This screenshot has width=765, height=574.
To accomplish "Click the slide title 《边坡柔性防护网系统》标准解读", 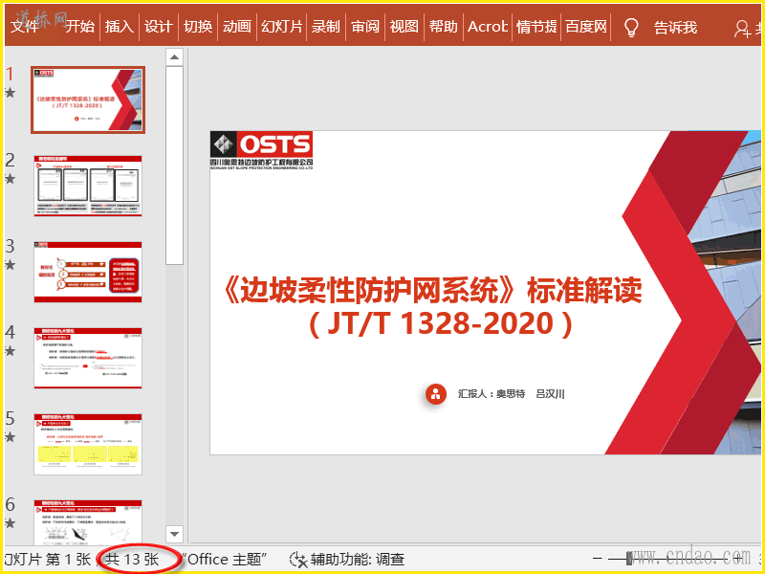I will click(x=433, y=291).
